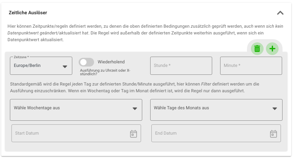Click the paragraph starting with Standardgemäß wird die Regel

(134, 88)
